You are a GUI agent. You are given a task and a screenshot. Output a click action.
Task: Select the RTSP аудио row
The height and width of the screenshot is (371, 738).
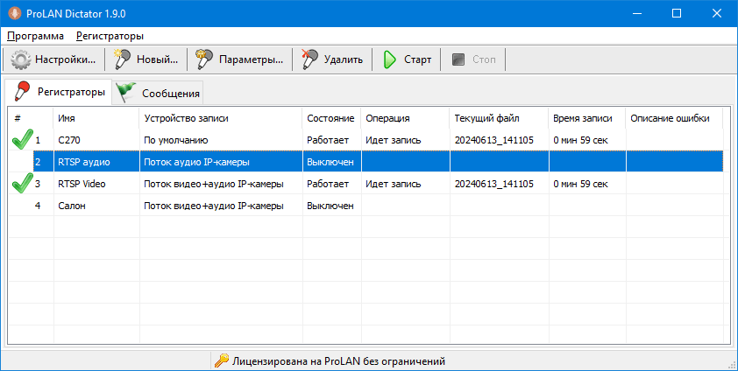83,162
